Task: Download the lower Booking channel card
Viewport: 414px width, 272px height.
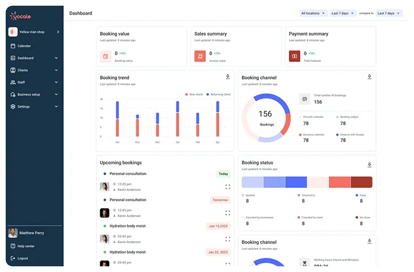Action: [x=370, y=241]
